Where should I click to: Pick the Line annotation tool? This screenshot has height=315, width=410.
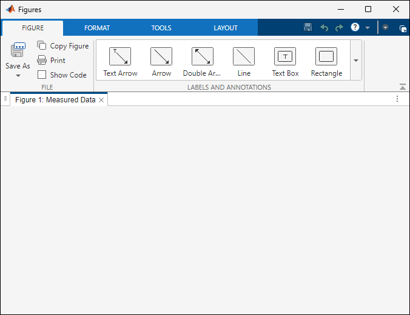[x=244, y=62]
